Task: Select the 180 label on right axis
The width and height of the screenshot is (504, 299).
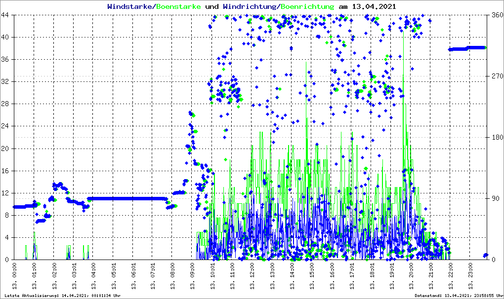Action: point(497,138)
